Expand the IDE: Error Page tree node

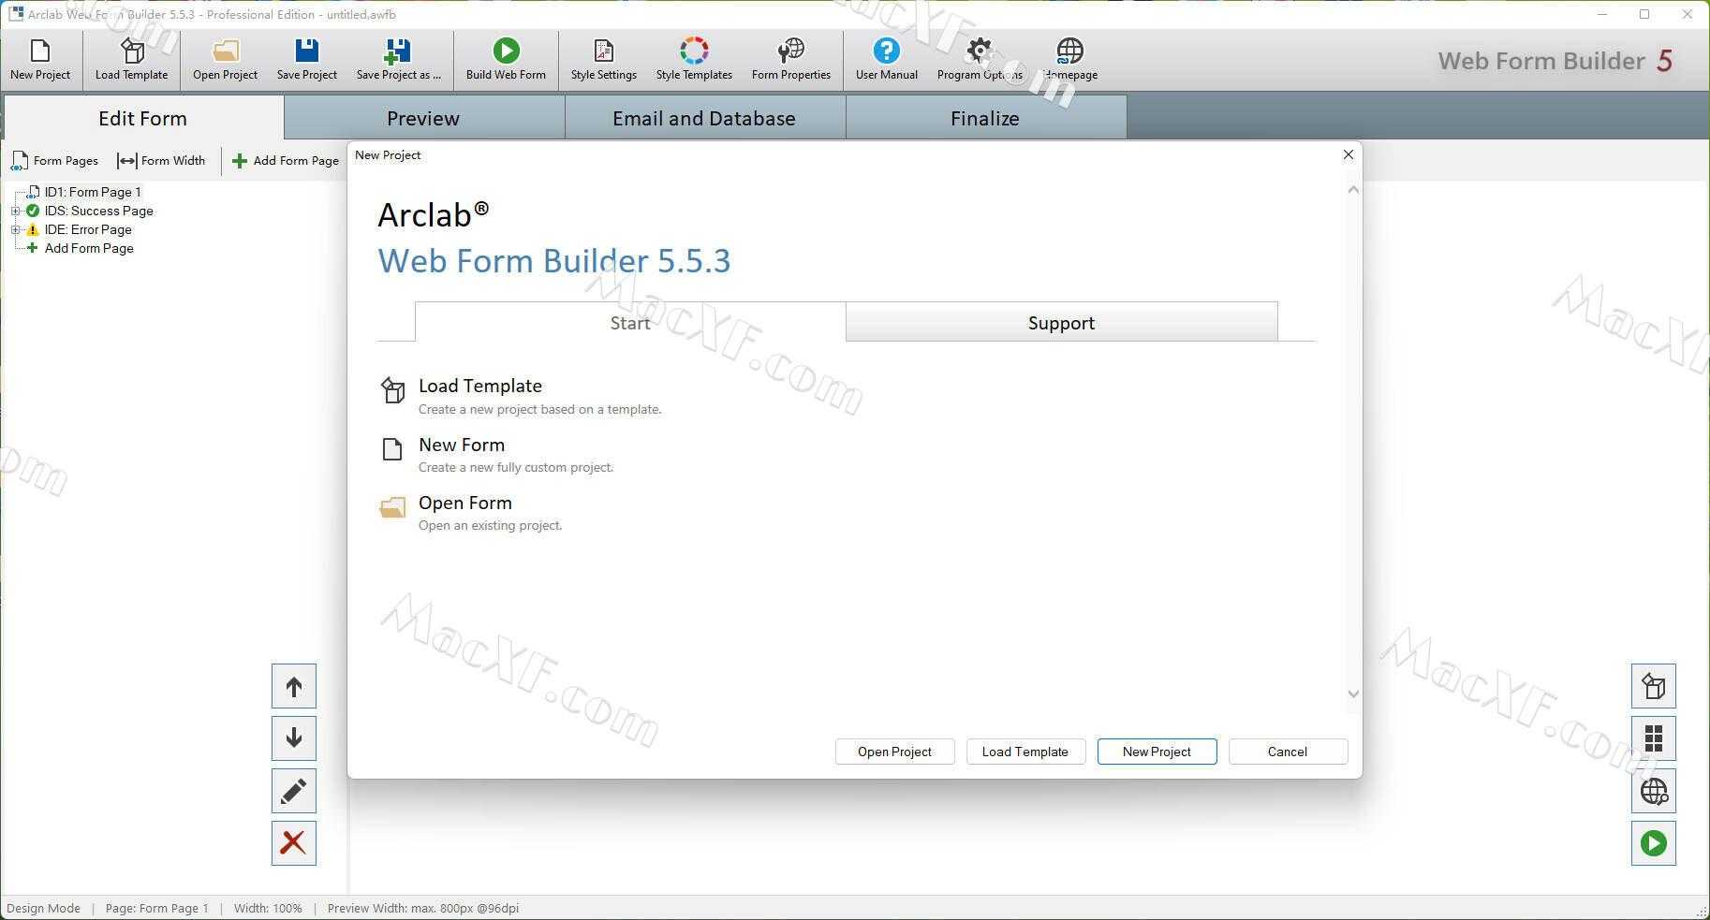pyautogui.click(x=15, y=229)
